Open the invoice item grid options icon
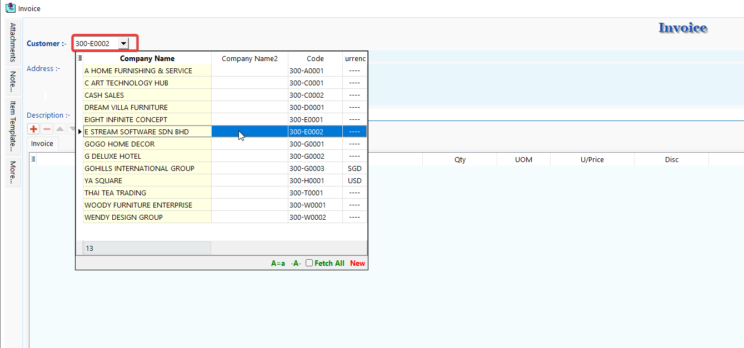The width and height of the screenshot is (744, 348). [33, 159]
